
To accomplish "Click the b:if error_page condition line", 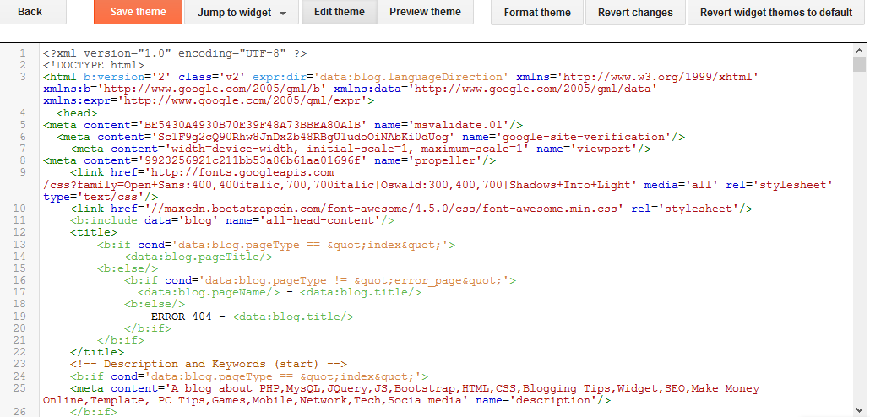I will pyautogui.click(x=320, y=280).
